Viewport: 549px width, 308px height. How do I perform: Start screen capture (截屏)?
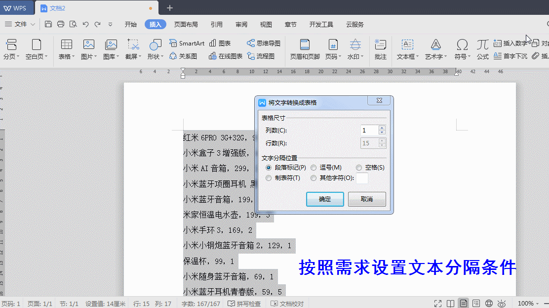tap(133, 49)
